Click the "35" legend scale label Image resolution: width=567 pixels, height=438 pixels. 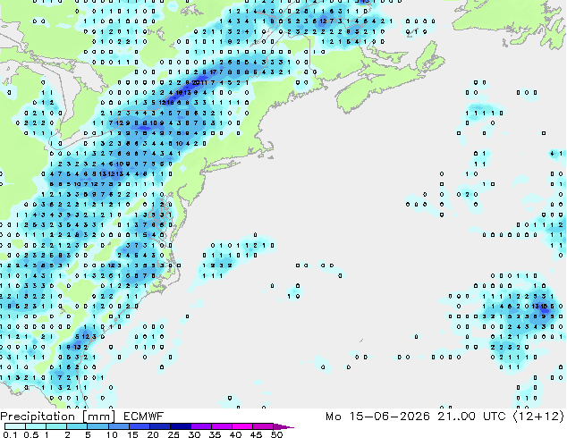(x=215, y=434)
